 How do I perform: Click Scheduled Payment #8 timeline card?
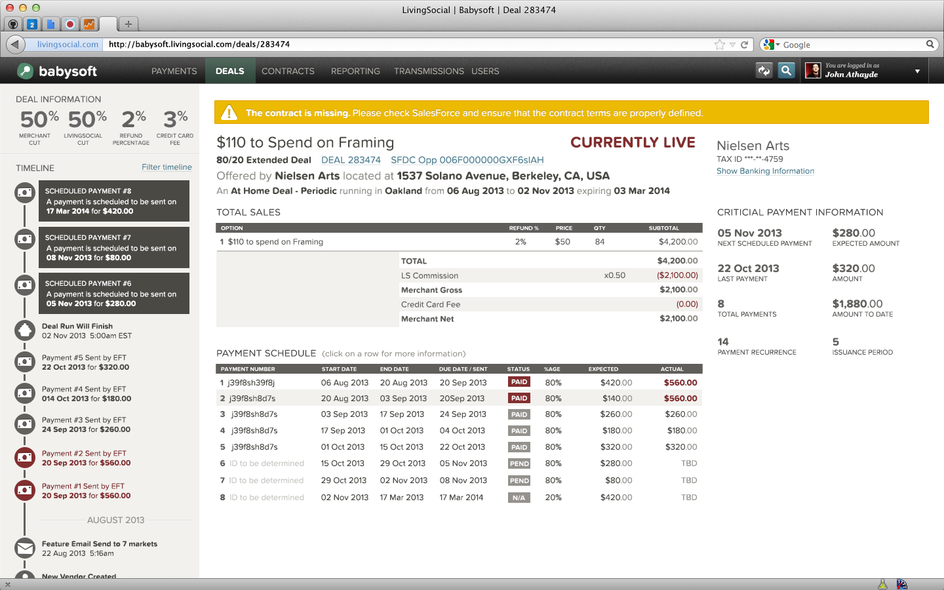tap(114, 201)
